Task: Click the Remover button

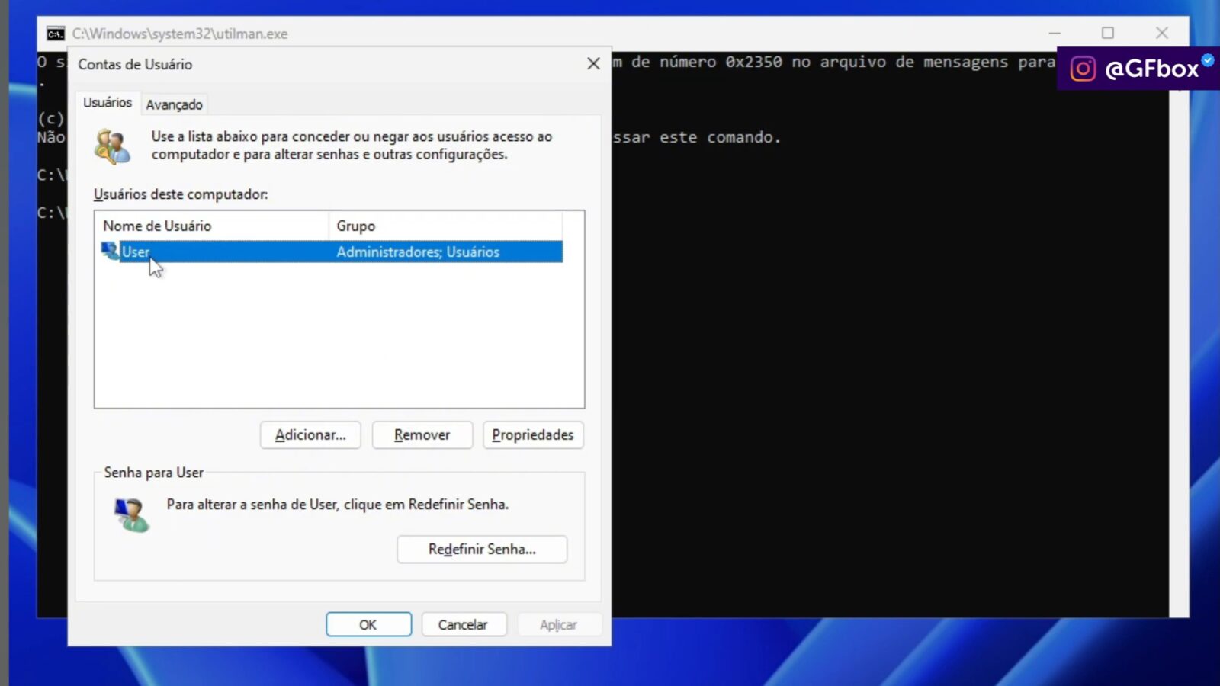Action: point(422,434)
